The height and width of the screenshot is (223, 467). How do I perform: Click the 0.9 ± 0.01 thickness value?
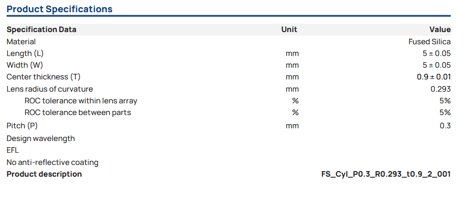pos(434,77)
